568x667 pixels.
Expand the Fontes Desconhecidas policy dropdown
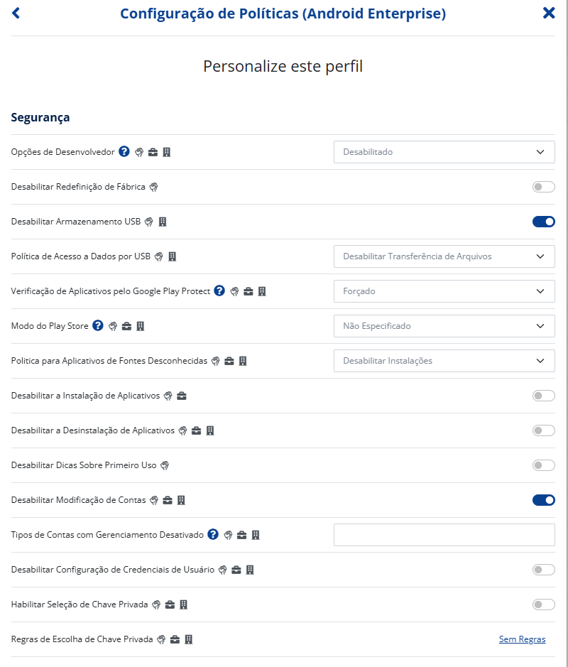(444, 361)
